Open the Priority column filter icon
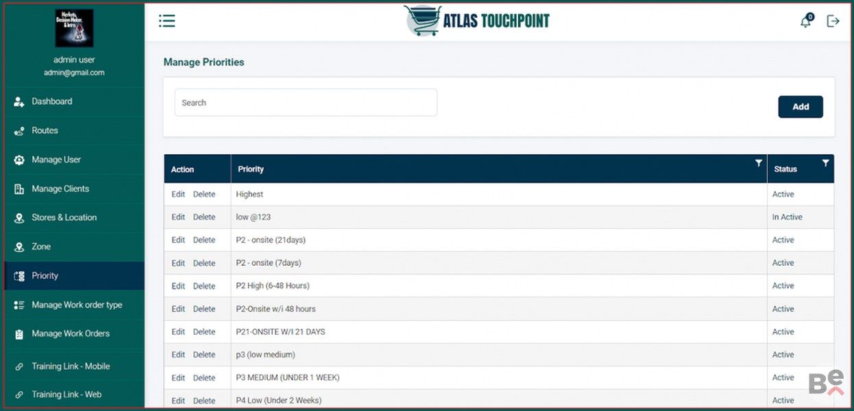Image resolution: width=854 pixels, height=411 pixels. coord(758,163)
